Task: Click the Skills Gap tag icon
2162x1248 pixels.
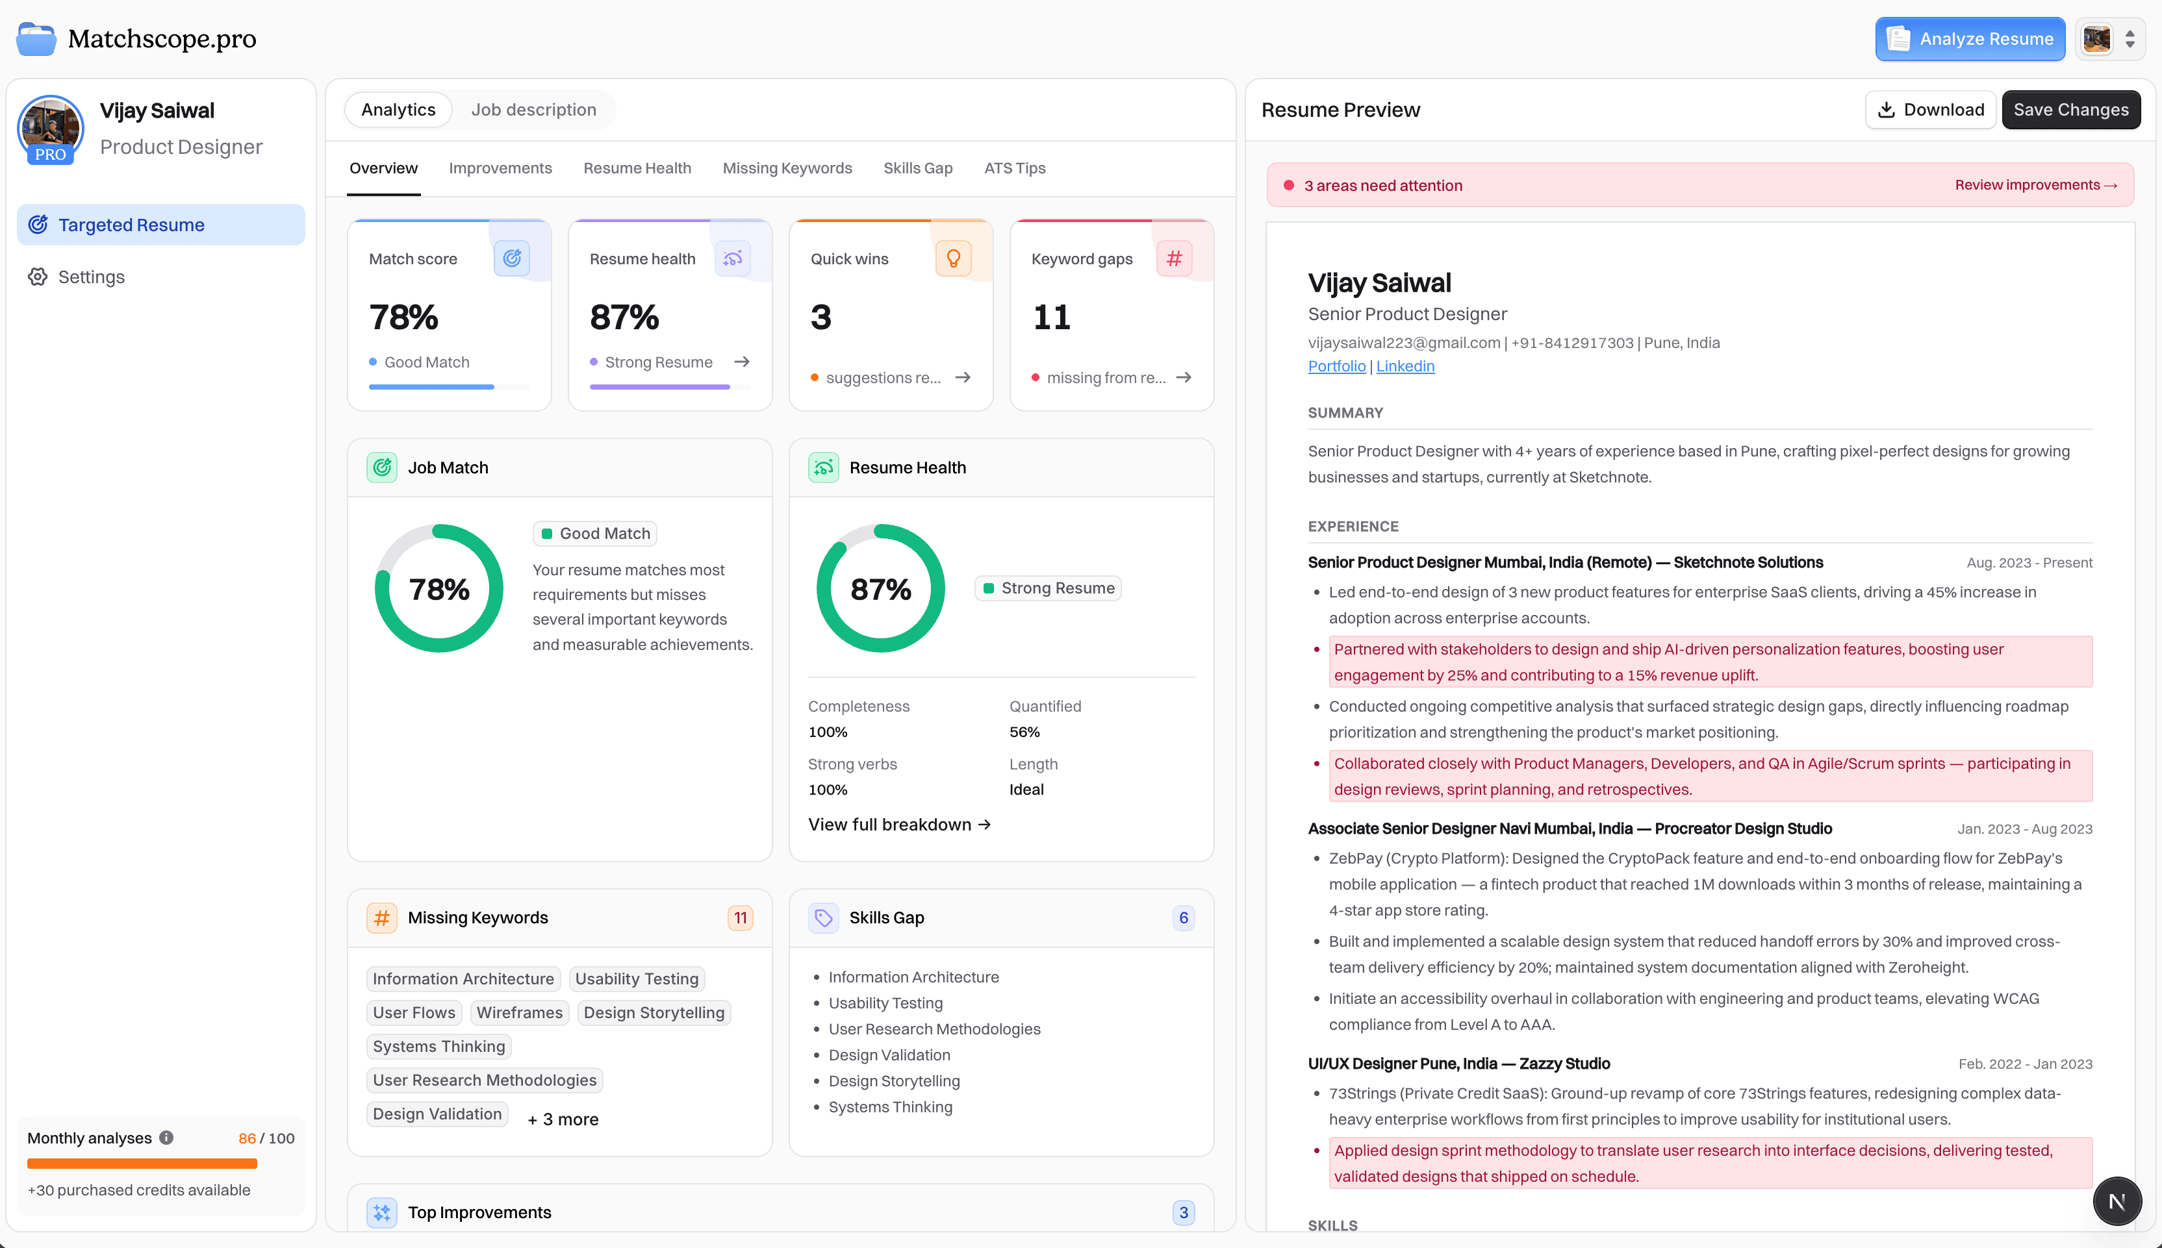Action: click(x=823, y=917)
